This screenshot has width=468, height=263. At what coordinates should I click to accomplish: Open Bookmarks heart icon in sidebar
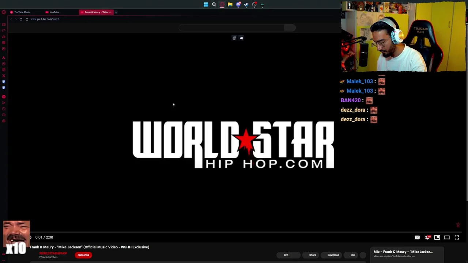point(4,115)
